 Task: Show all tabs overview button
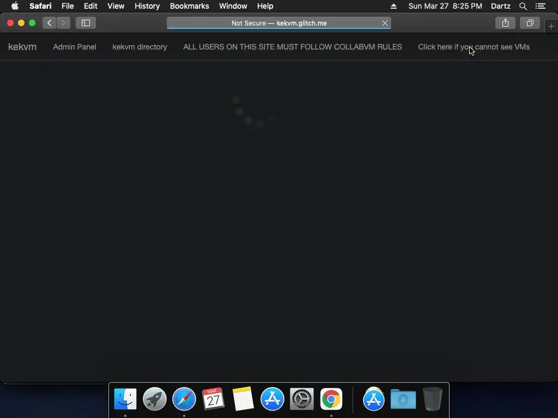click(530, 23)
